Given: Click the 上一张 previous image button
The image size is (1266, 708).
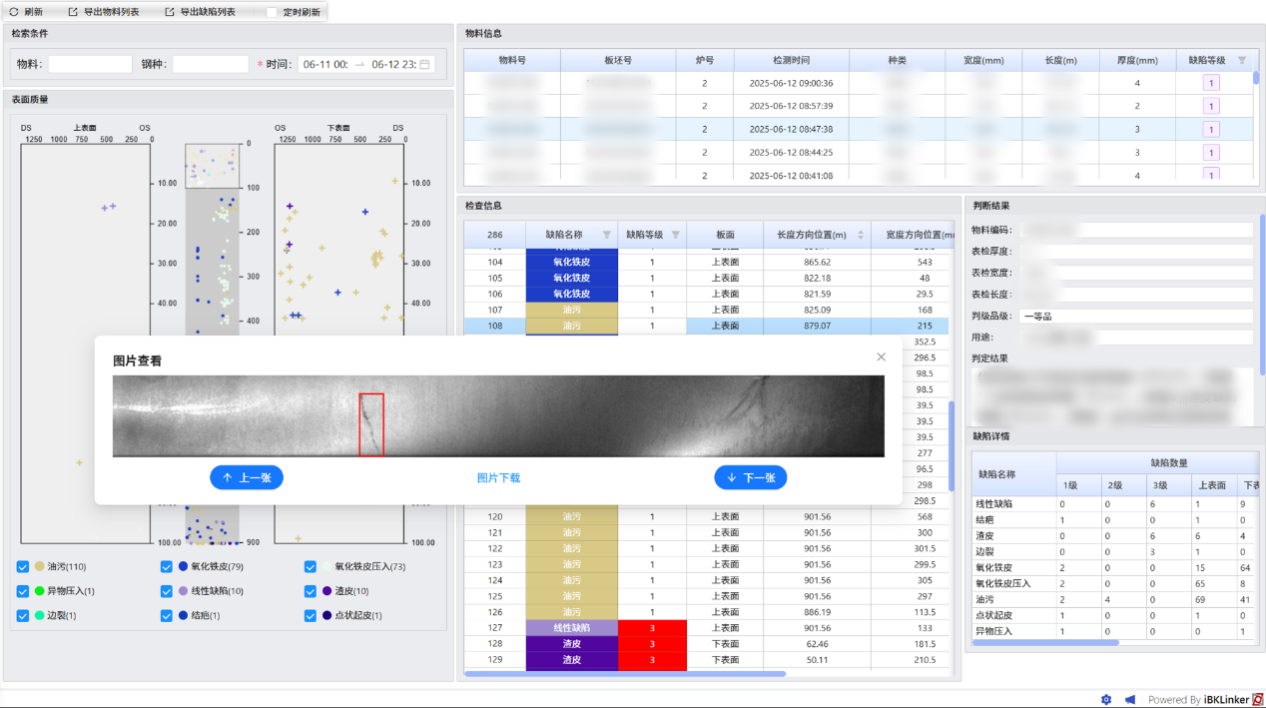Looking at the screenshot, I should point(247,477).
